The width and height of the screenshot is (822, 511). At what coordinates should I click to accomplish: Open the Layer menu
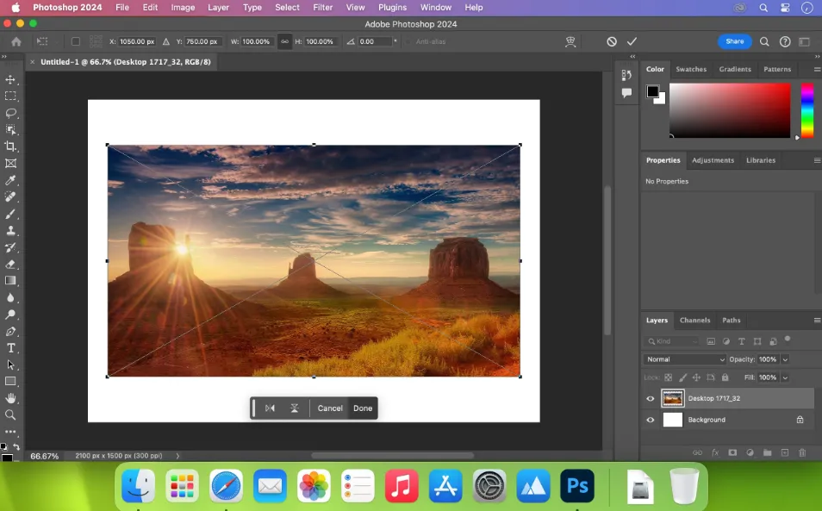[x=218, y=8]
